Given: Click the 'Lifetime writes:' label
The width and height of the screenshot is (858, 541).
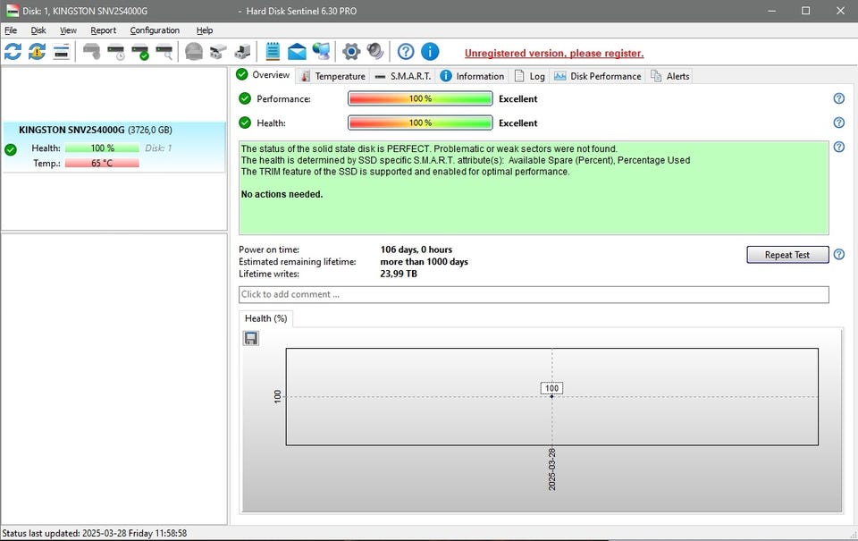Looking at the screenshot, I should pos(269,274).
